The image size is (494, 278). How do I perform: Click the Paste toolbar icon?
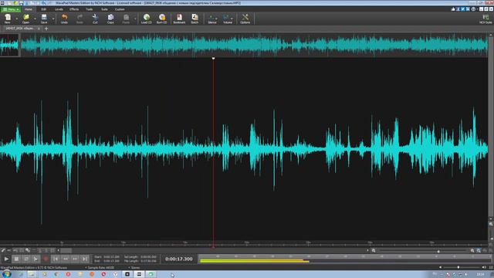(126, 19)
